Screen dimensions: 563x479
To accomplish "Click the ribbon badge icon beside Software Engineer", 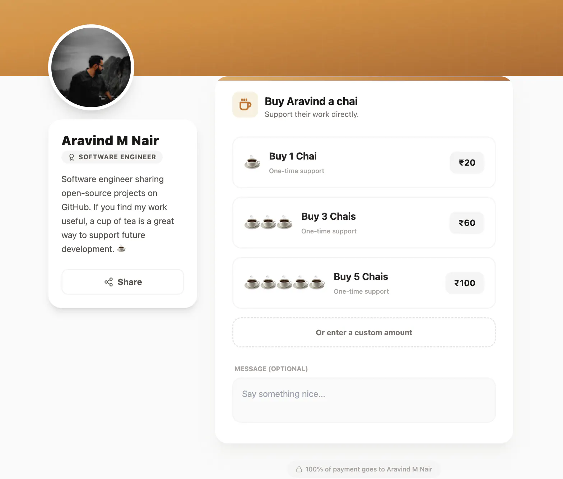I will click(x=71, y=157).
